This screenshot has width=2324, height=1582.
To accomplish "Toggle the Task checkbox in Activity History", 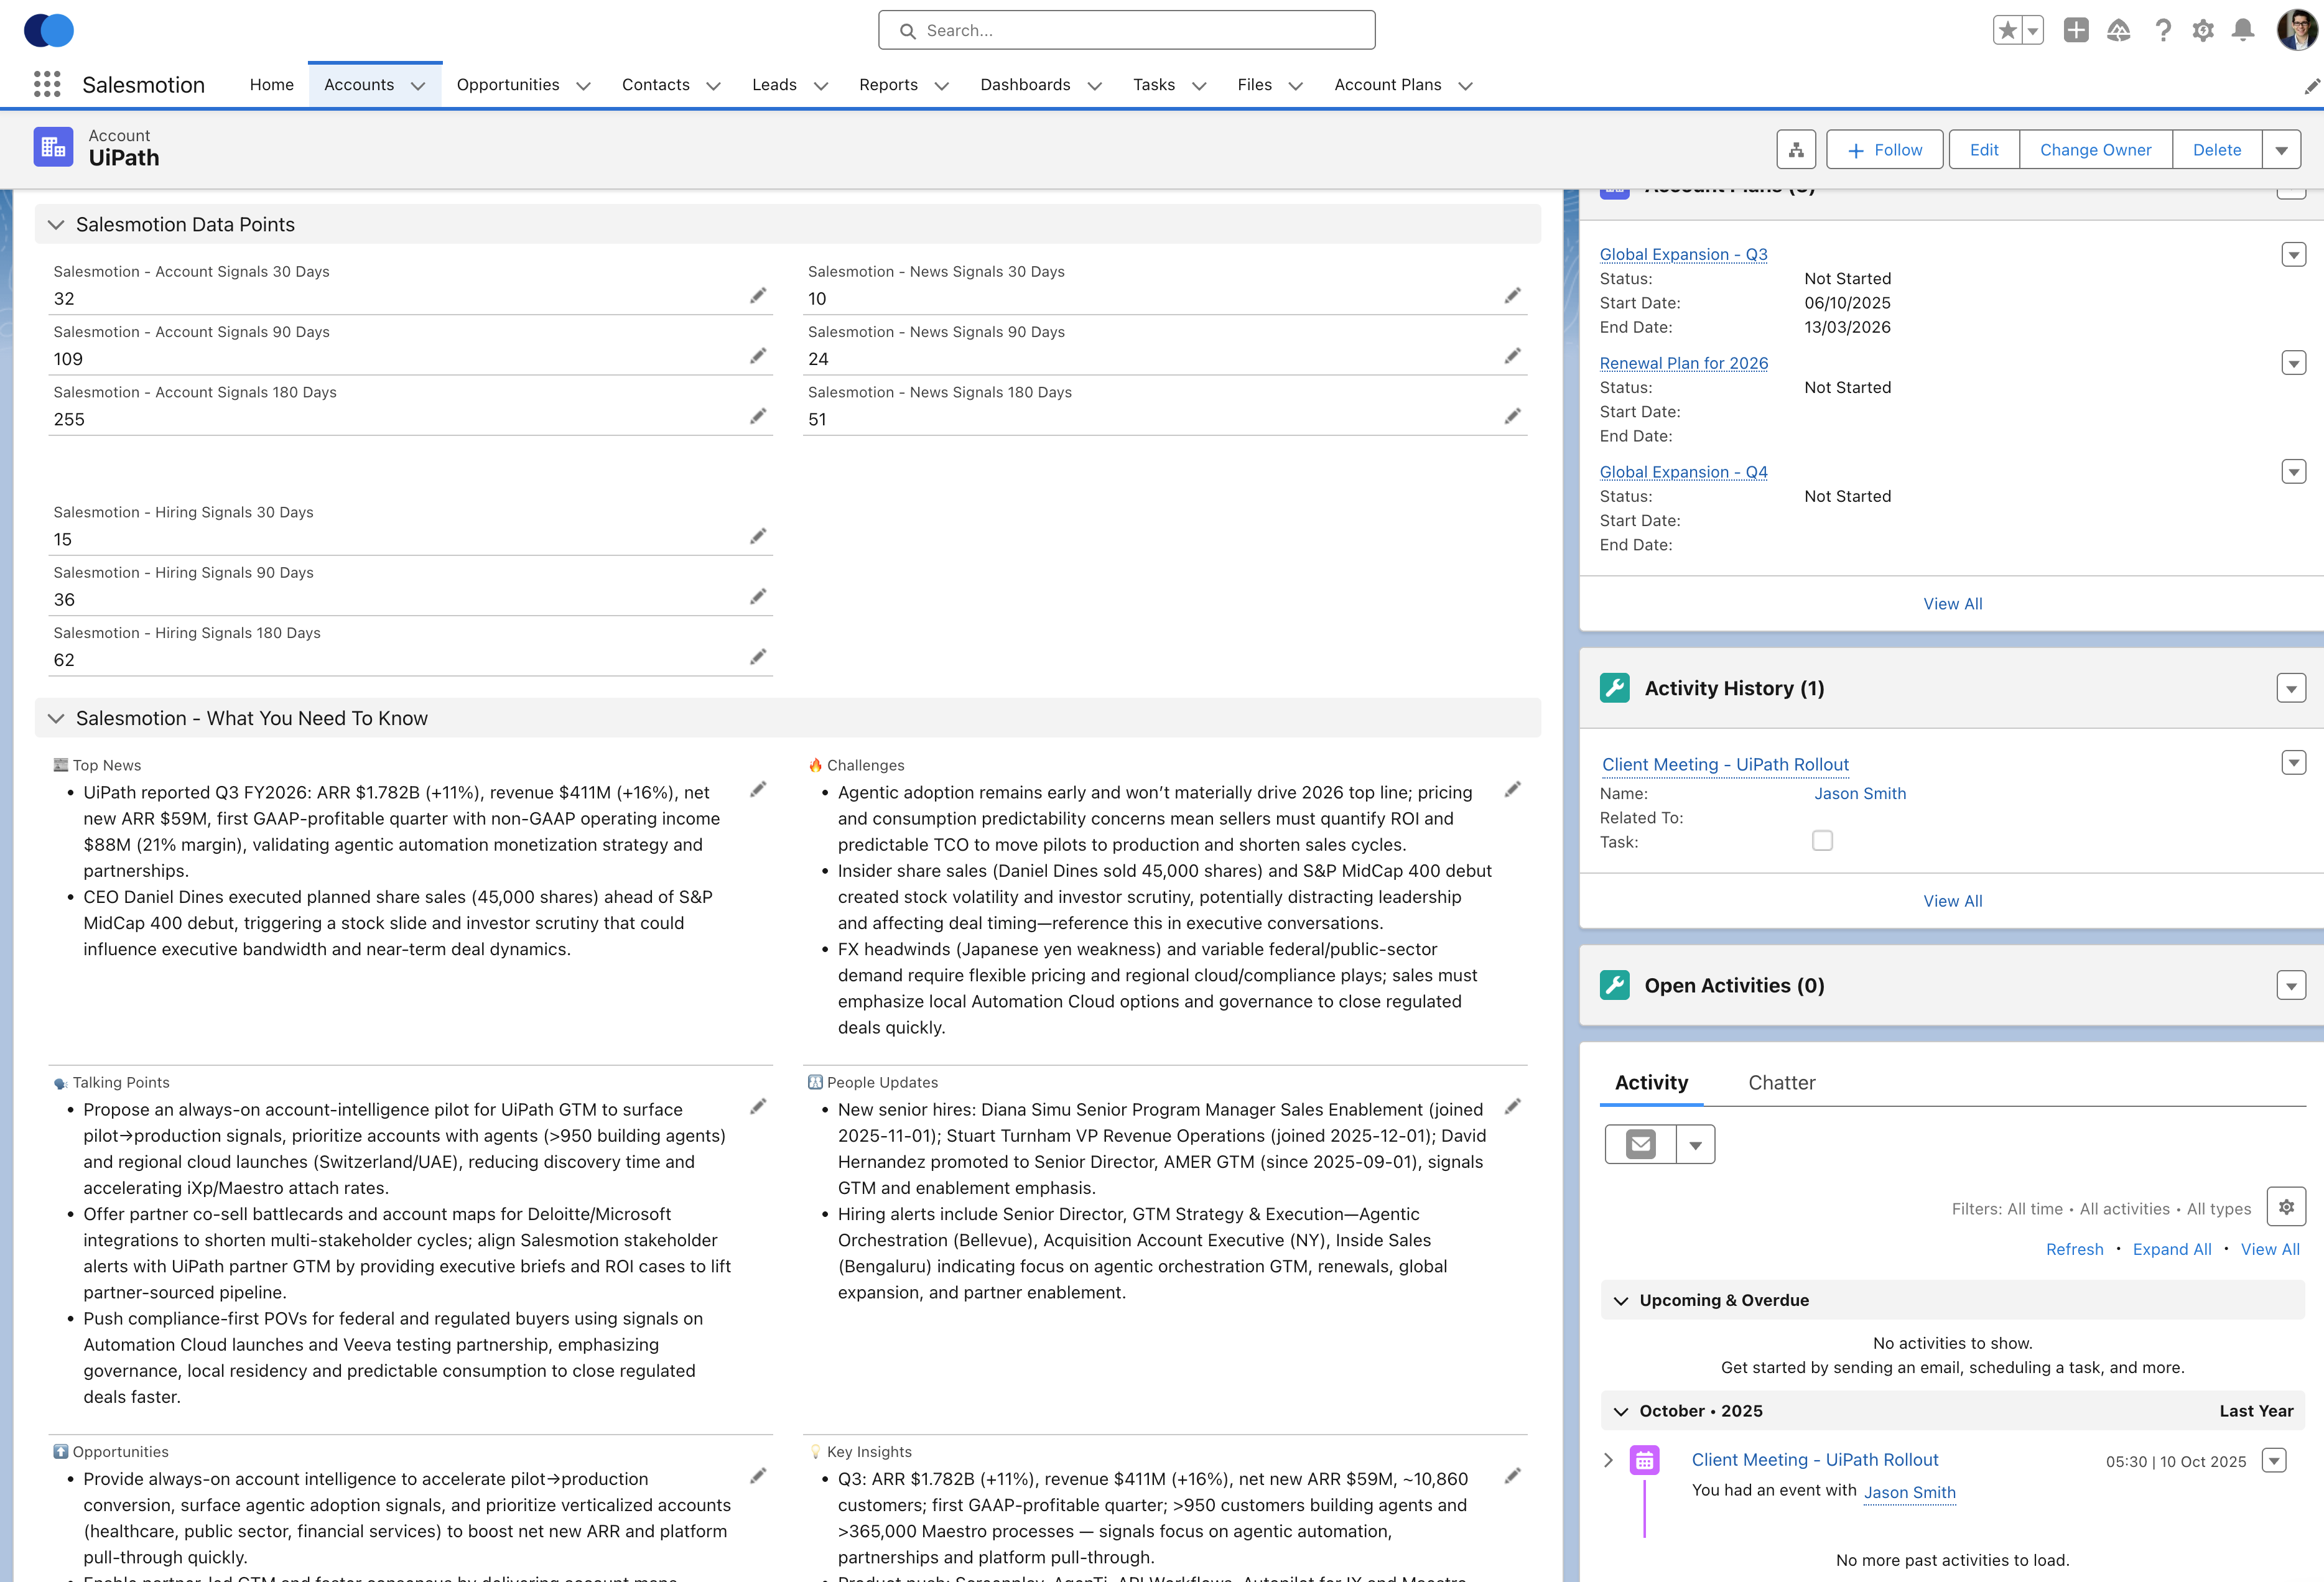I will coord(1822,841).
